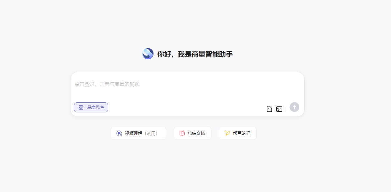This screenshot has height=192, width=391.
Task: Click the chat input field placeholder
Action: pos(107,84)
